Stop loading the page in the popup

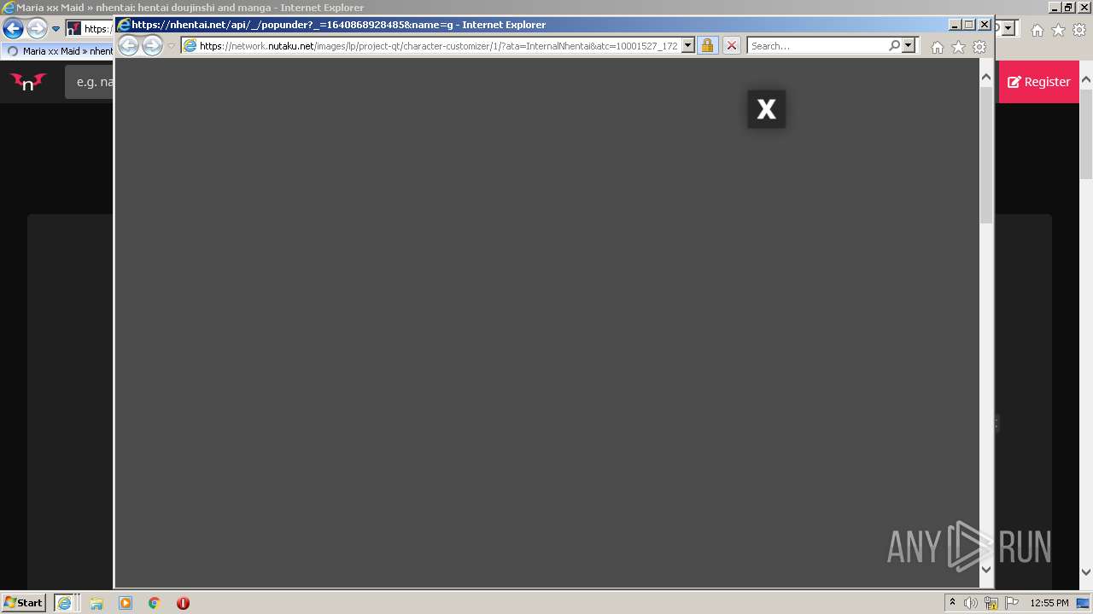[x=732, y=45]
